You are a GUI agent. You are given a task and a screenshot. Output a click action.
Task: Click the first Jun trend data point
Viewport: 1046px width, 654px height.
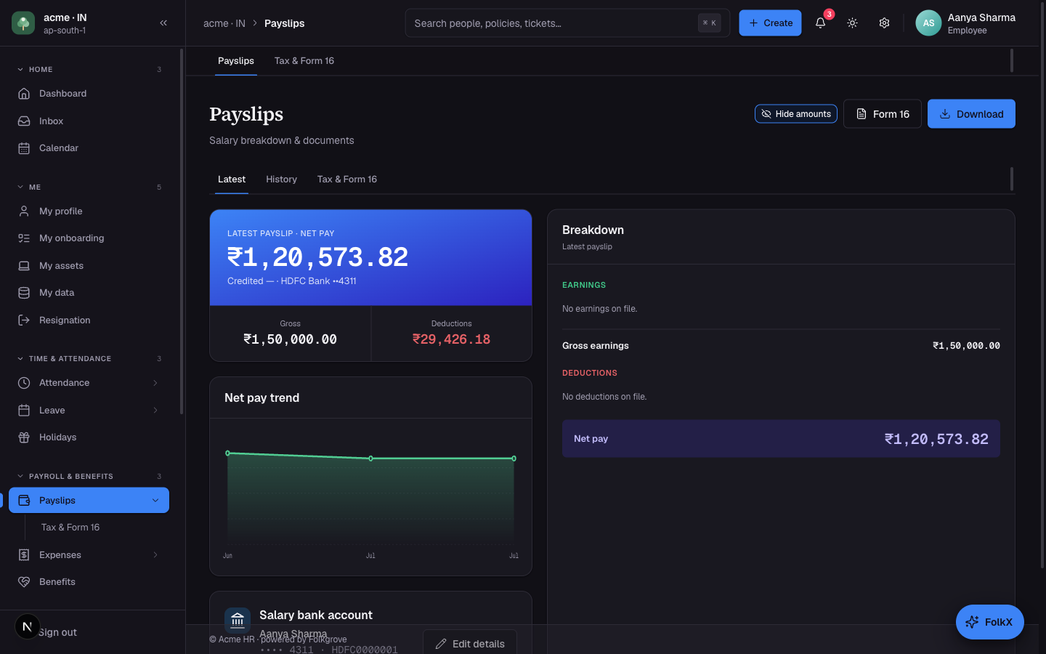coord(227,453)
